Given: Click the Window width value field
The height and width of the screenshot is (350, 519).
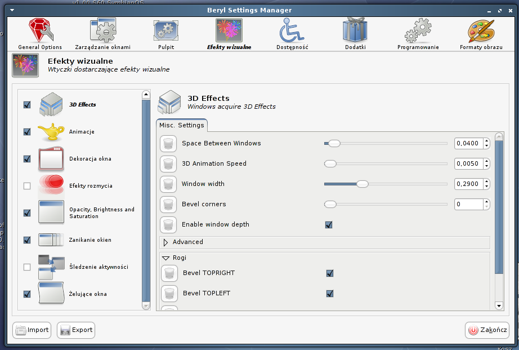Looking at the screenshot, I should coord(469,184).
